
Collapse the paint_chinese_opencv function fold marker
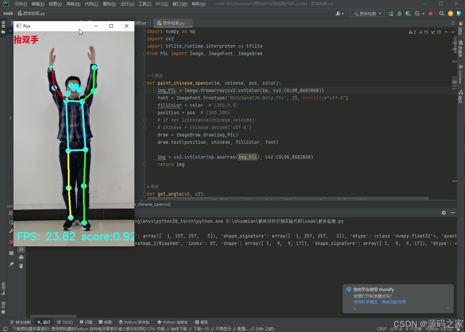(x=145, y=83)
